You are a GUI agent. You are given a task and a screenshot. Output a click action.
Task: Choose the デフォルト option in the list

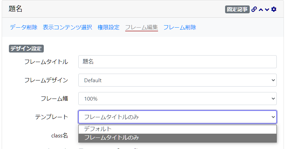[177, 129]
